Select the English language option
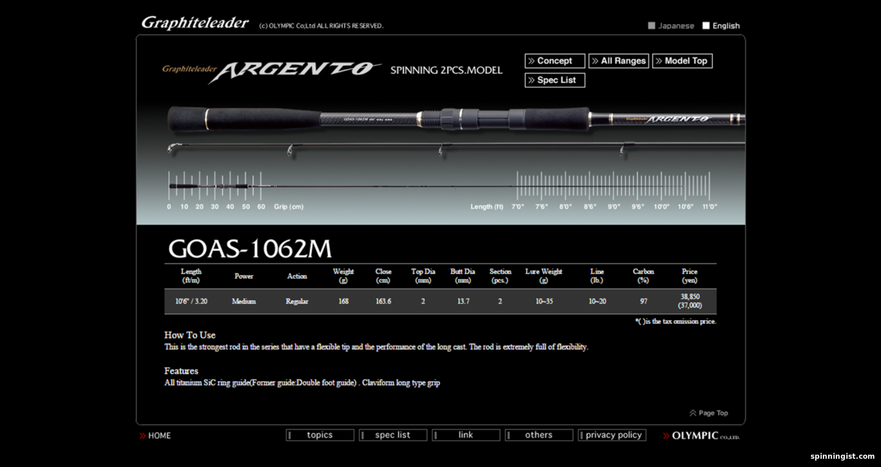This screenshot has height=467, width=881. [721, 26]
